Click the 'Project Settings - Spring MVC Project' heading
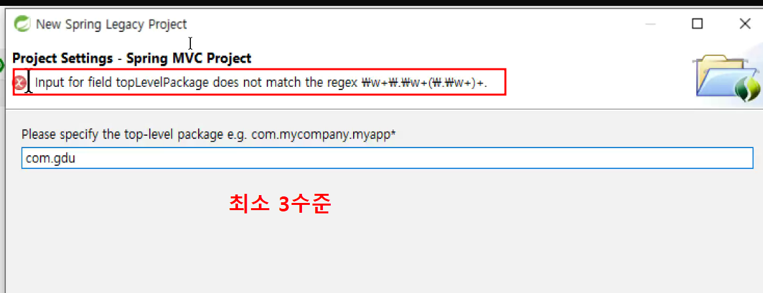The height and width of the screenshot is (293, 763). 132,59
